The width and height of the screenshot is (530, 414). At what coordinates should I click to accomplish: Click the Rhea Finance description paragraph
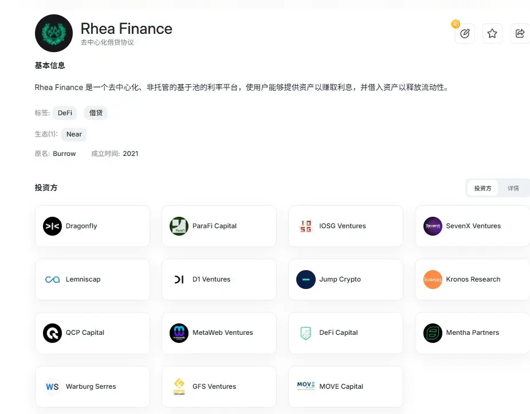pos(242,88)
